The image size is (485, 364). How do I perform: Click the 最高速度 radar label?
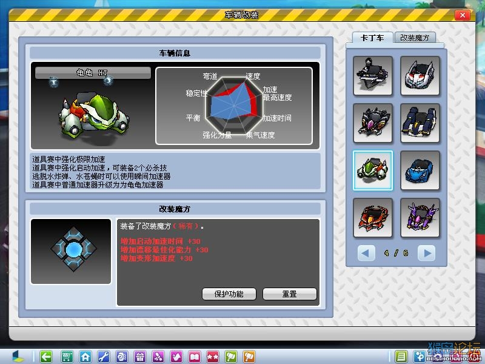pos(278,98)
